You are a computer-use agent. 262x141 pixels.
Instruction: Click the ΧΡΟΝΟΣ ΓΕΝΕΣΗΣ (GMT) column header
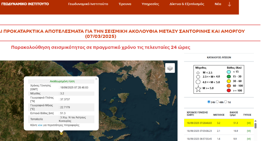coord(197,114)
